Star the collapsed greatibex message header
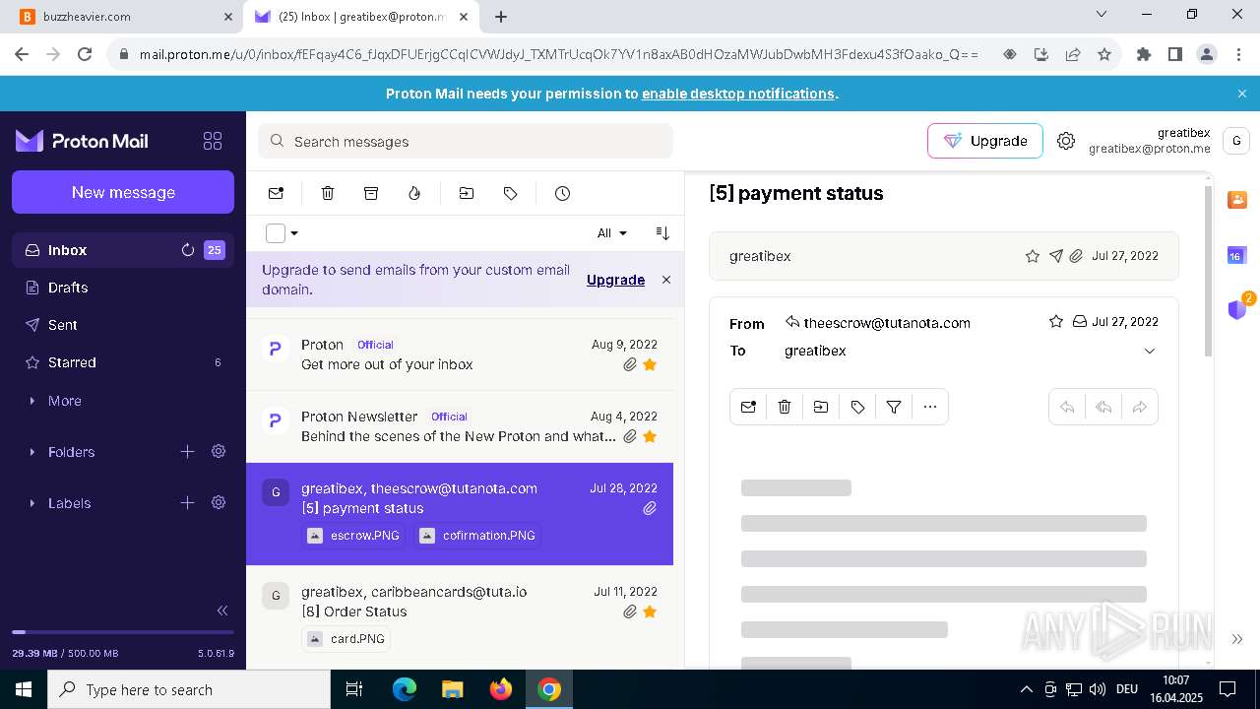 [x=1033, y=256]
